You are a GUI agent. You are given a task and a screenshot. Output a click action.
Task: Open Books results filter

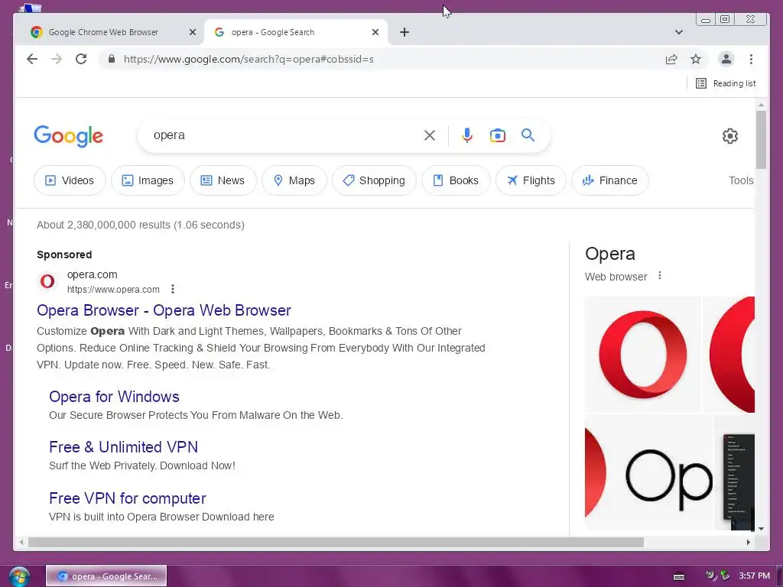456,180
